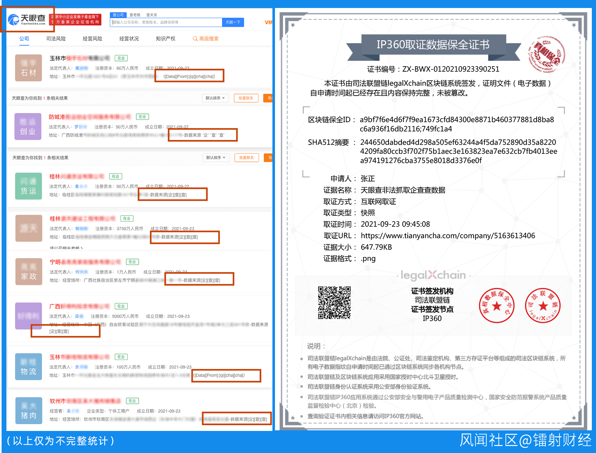596x453 pixels.
Task: Open the 高级搜索 magnifier icon
Action: pos(195,39)
